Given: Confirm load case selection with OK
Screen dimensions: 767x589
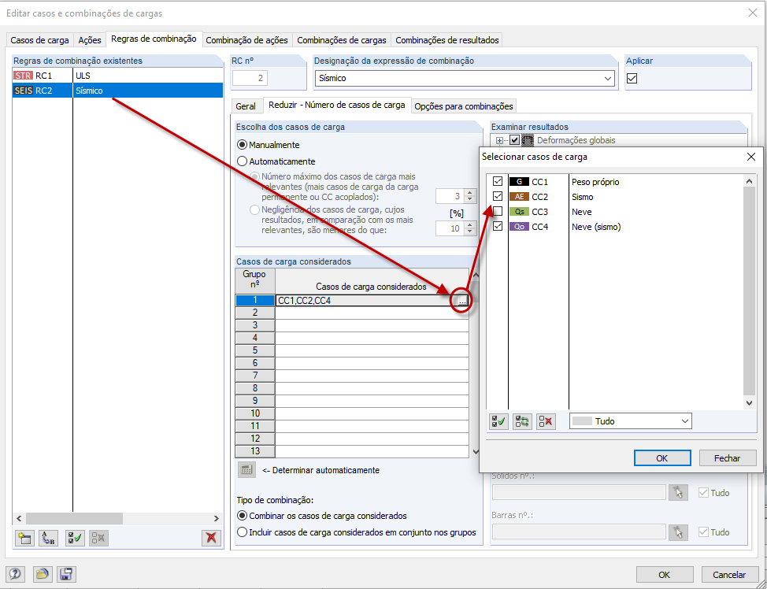Looking at the screenshot, I should [x=664, y=457].
